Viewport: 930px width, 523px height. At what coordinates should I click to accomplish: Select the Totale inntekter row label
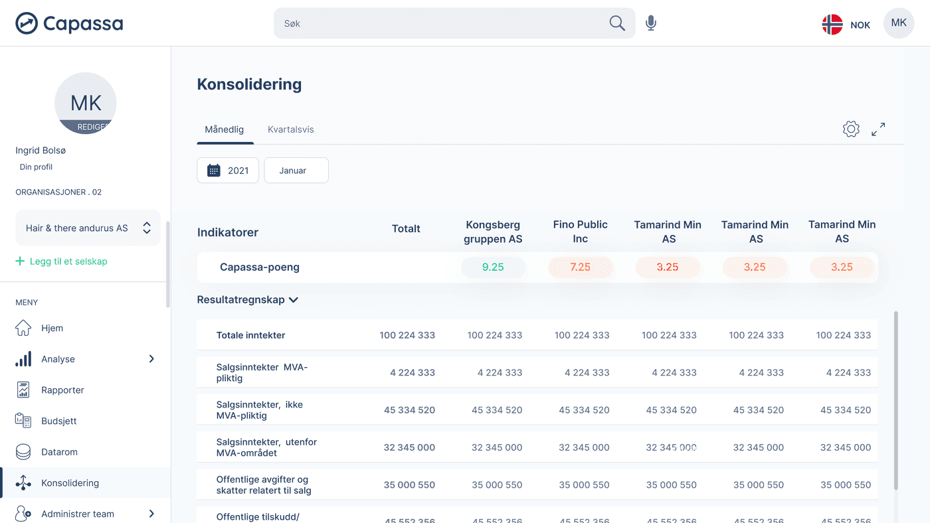[251, 335]
